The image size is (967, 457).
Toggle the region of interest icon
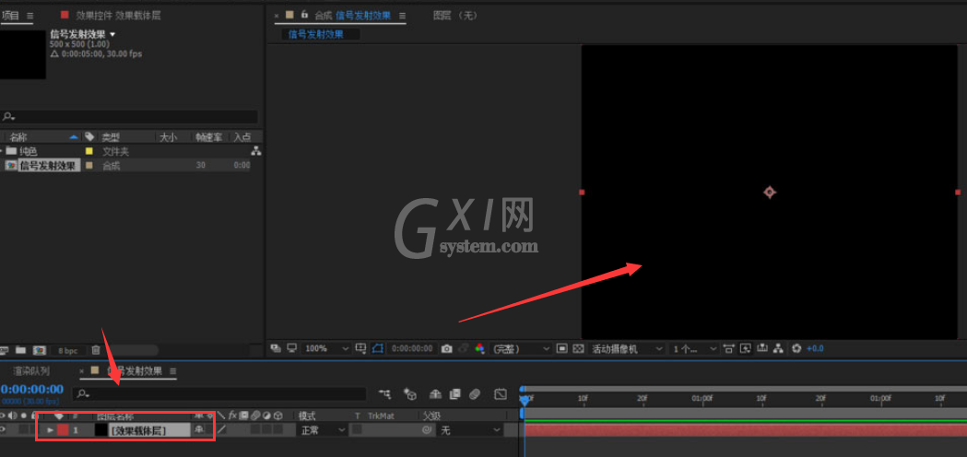[x=561, y=348]
